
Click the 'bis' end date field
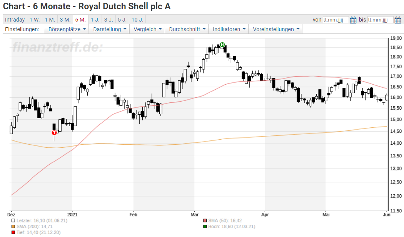pos(380,20)
